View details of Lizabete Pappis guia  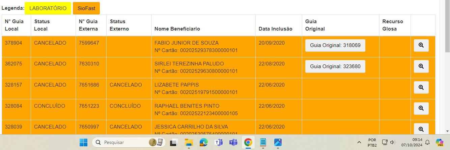click(x=421, y=87)
